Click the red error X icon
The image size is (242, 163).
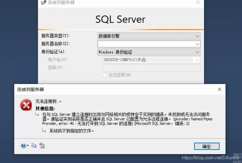[26, 105]
